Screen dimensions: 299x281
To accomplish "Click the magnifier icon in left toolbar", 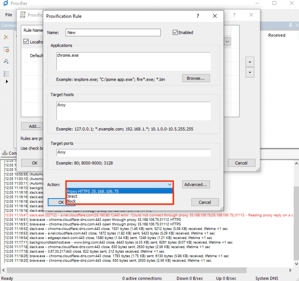I will point(6,61).
